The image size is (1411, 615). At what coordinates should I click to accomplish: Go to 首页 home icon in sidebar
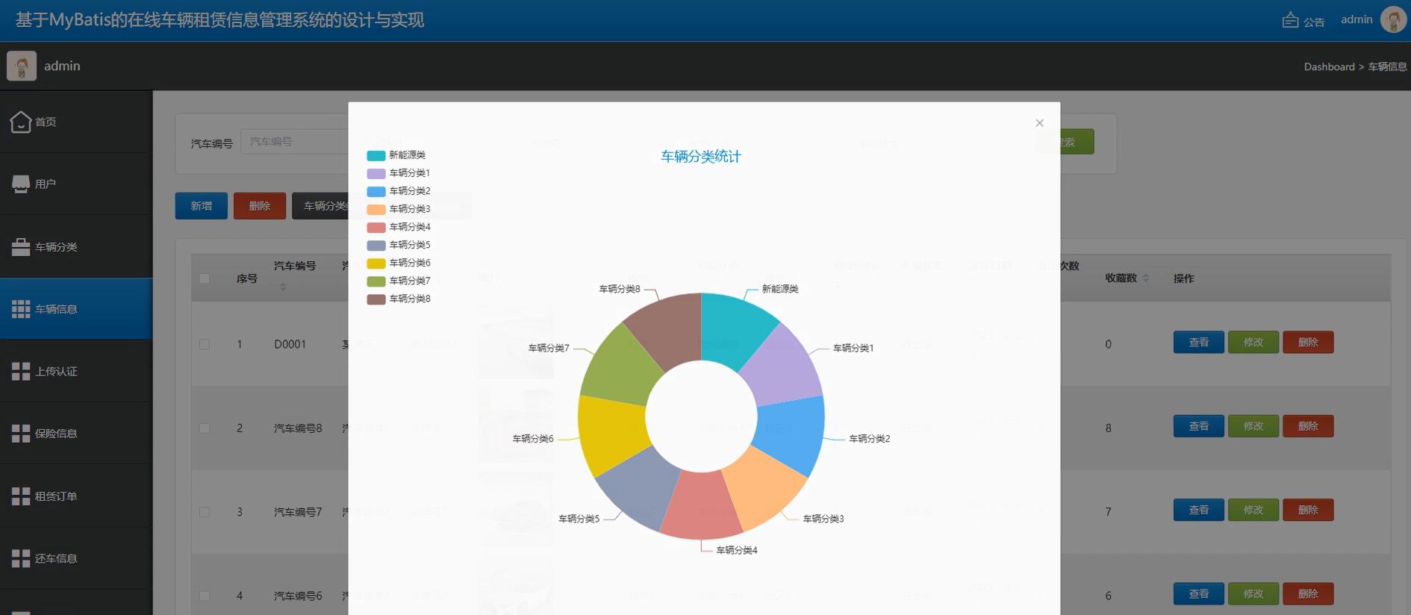click(x=21, y=122)
